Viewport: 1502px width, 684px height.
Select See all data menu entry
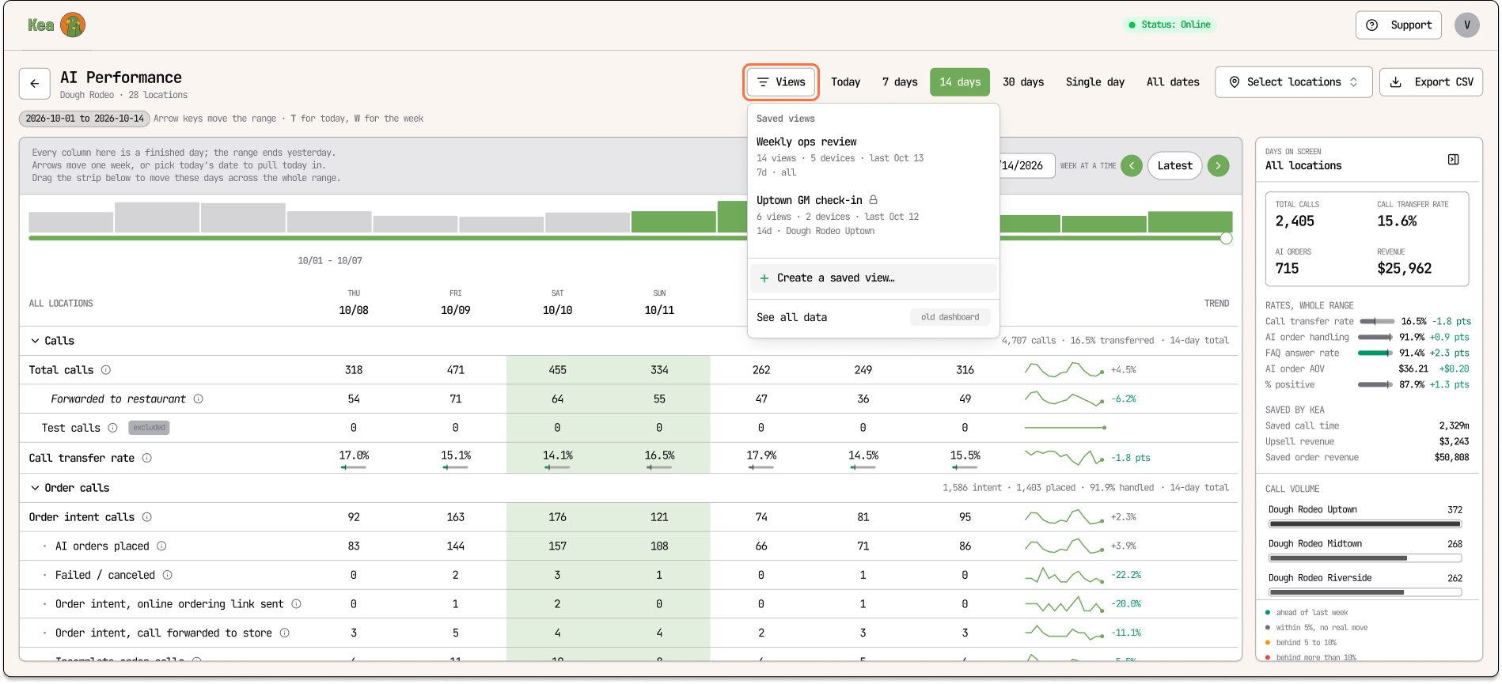coord(874,317)
